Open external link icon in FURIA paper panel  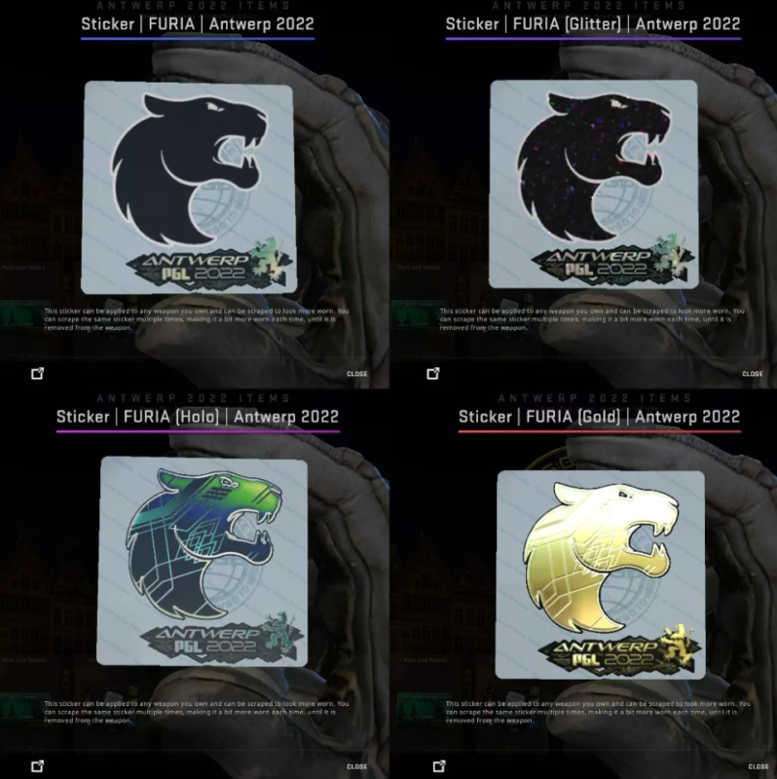pyautogui.click(x=37, y=374)
